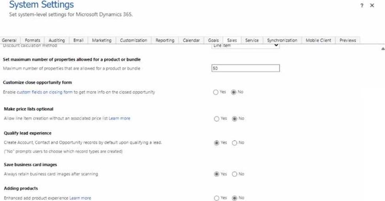The width and height of the screenshot is (385, 201).
Task: Open the Email tab
Action: (x=78, y=40)
